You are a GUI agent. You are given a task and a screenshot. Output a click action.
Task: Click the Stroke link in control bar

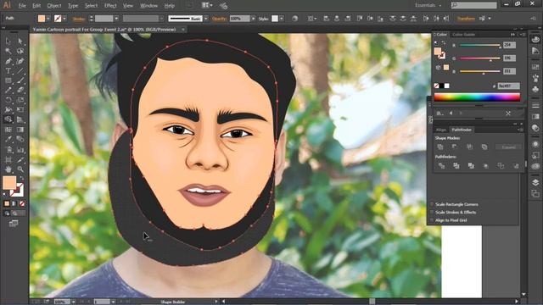[x=79, y=19]
